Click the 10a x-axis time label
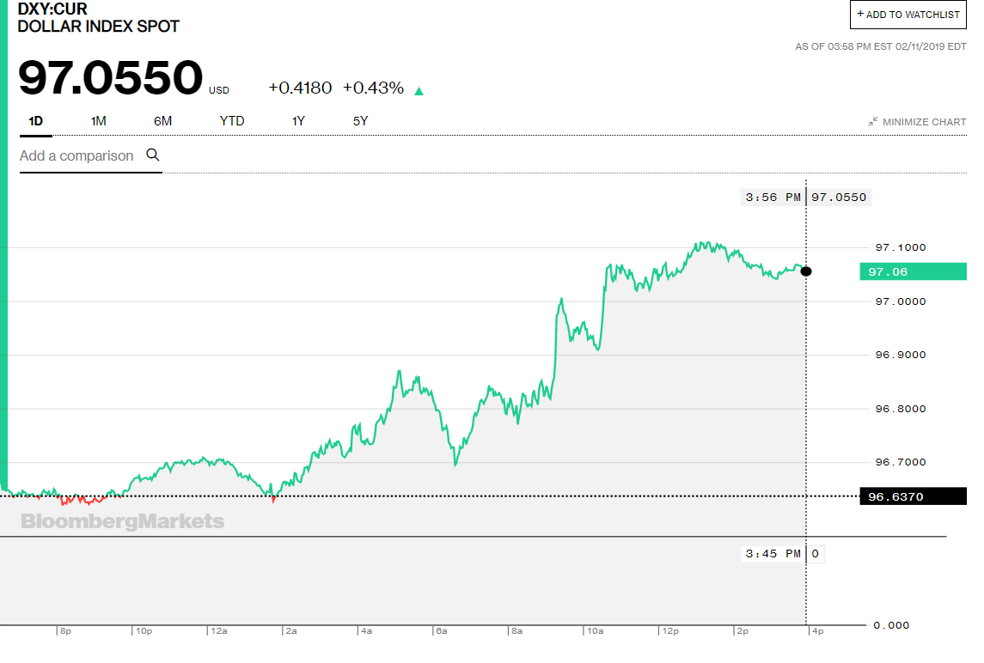The width and height of the screenshot is (984, 663). pos(596,631)
